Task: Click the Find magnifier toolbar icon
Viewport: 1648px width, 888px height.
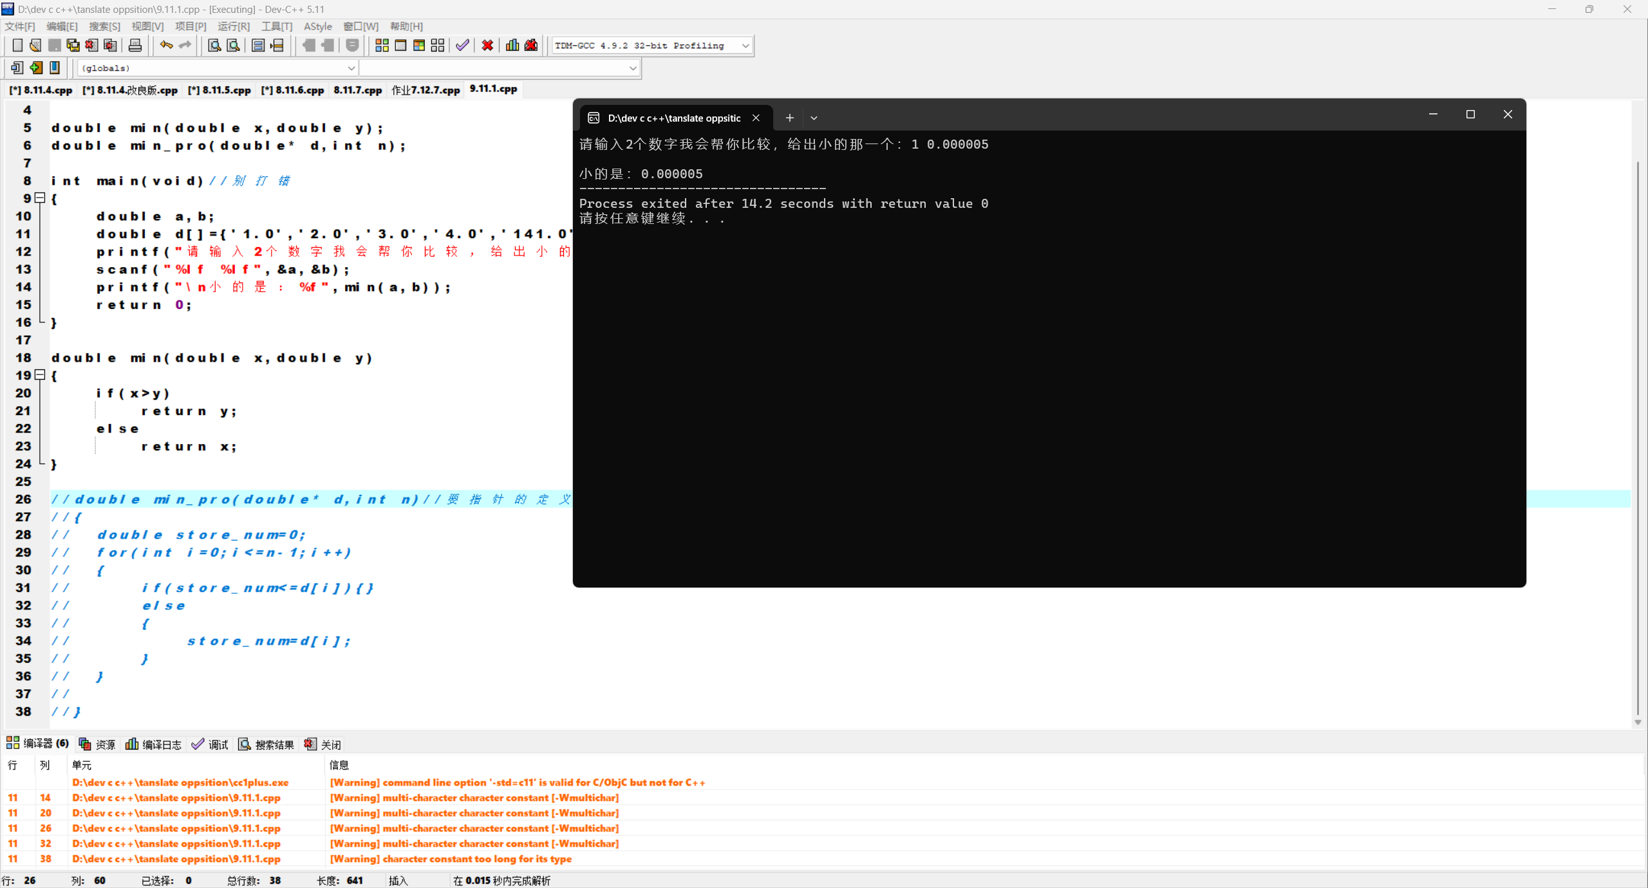Action: pos(214,45)
